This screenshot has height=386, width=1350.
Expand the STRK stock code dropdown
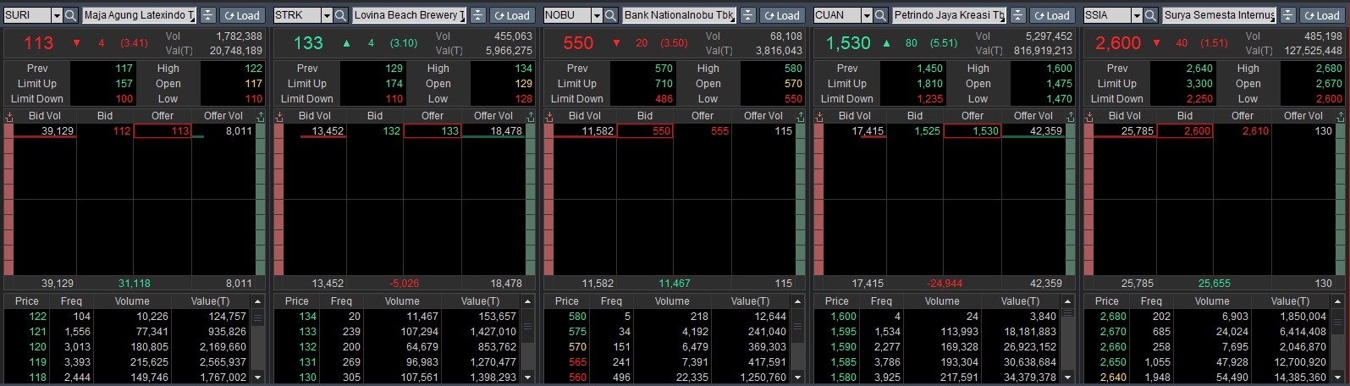pyautogui.click(x=327, y=15)
